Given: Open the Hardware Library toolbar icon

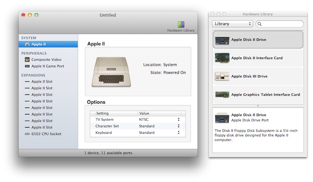Looking at the screenshot, I should tap(181, 24).
